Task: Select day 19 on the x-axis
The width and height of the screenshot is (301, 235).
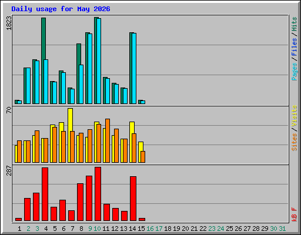Action: (x=176, y=229)
